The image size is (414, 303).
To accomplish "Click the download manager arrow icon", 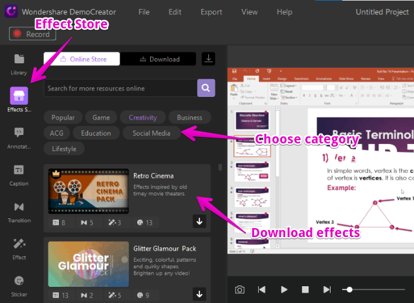I will (208, 59).
